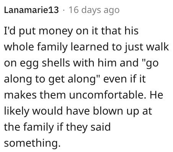This screenshot has height=152, width=173.
Task: Click the opening words 'I'd put'
Action: pos(20,31)
